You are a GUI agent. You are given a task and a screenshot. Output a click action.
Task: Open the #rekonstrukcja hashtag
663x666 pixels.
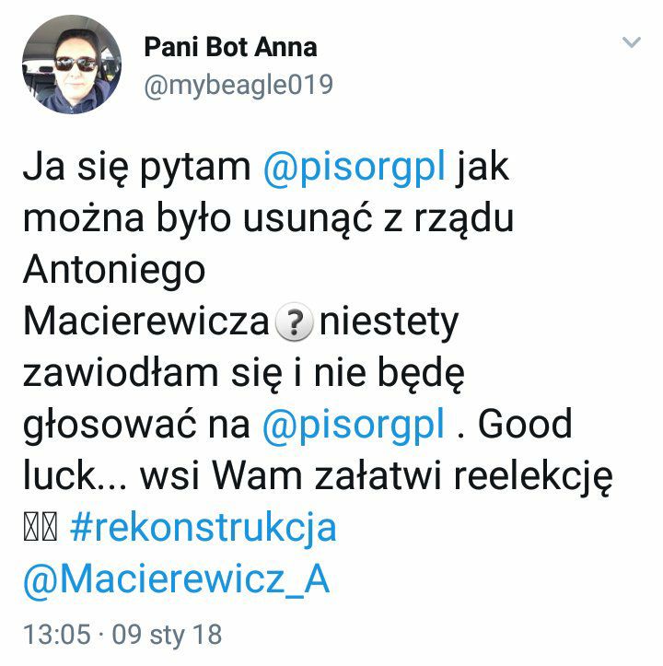(x=204, y=528)
